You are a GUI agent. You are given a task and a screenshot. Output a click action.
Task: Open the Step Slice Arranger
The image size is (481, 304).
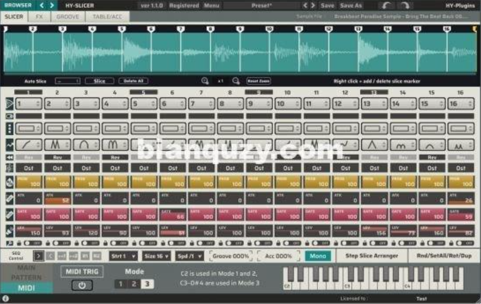pyautogui.click(x=371, y=256)
